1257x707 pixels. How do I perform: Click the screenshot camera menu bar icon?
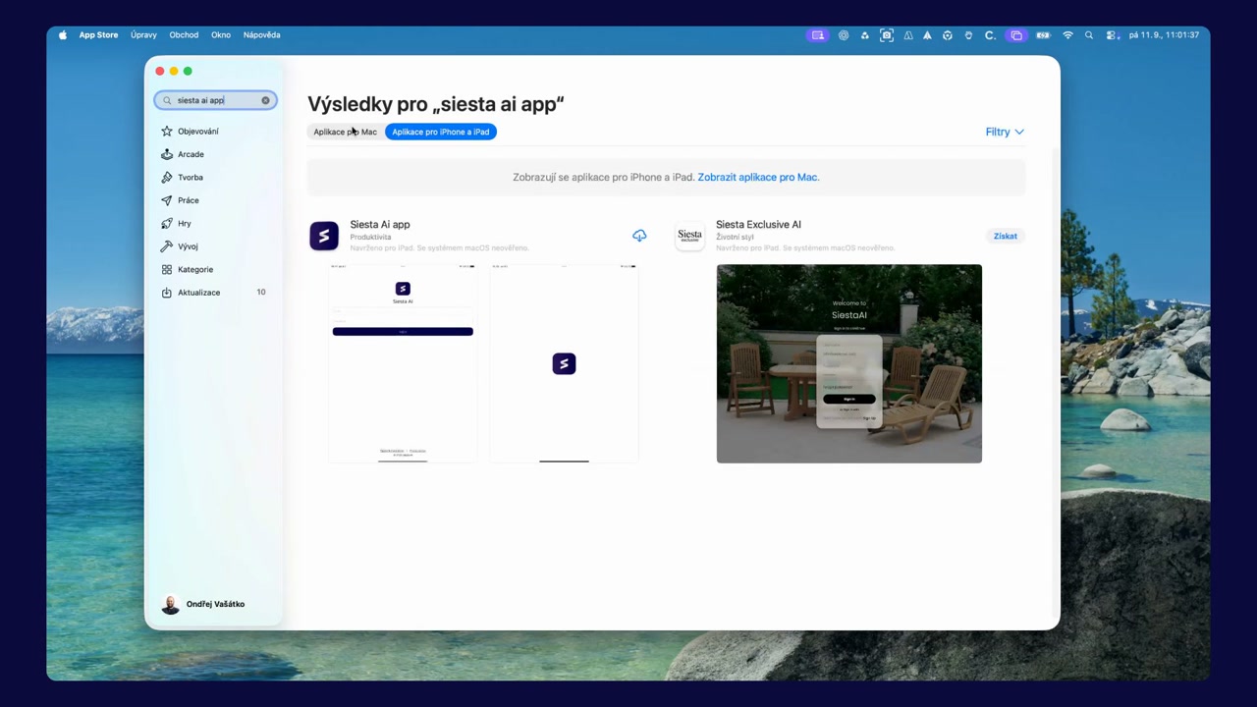tap(887, 35)
